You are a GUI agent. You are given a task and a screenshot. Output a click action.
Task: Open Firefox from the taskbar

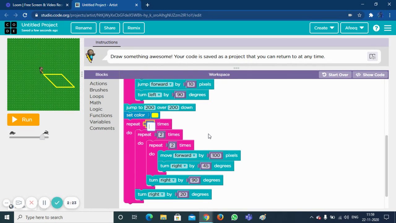(220, 217)
